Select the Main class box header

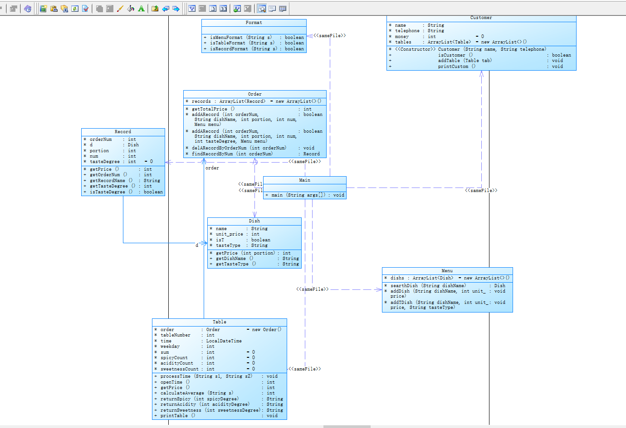(x=305, y=180)
